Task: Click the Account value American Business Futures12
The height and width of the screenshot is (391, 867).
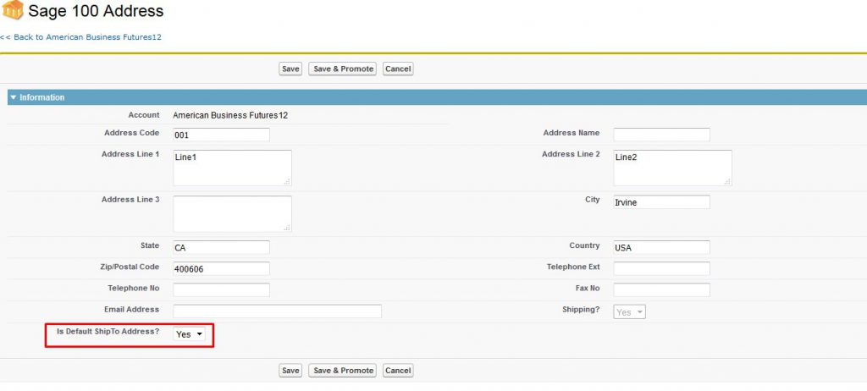Action: (x=230, y=116)
